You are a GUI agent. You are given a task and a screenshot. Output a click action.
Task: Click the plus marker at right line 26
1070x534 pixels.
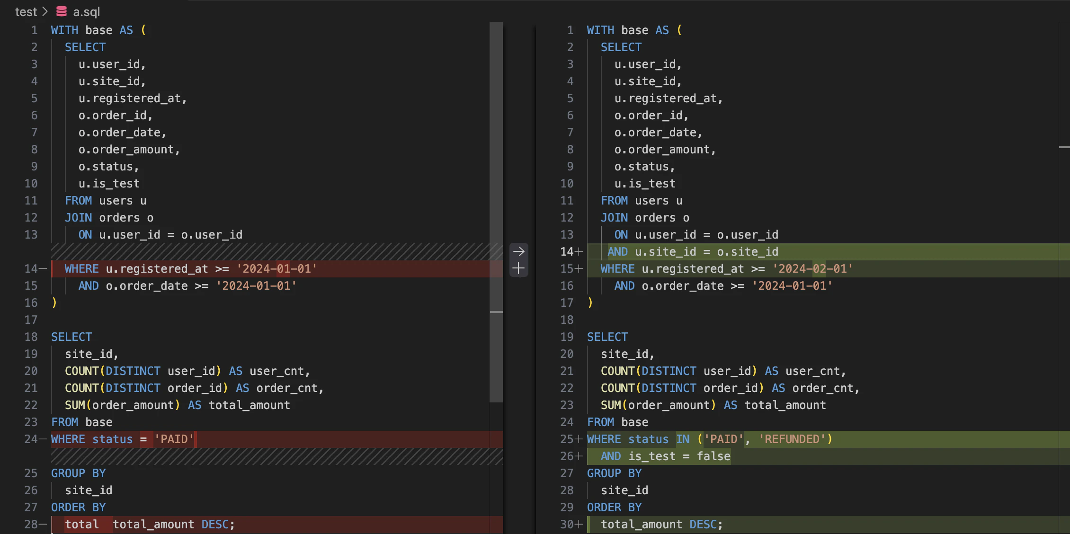coord(579,456)
